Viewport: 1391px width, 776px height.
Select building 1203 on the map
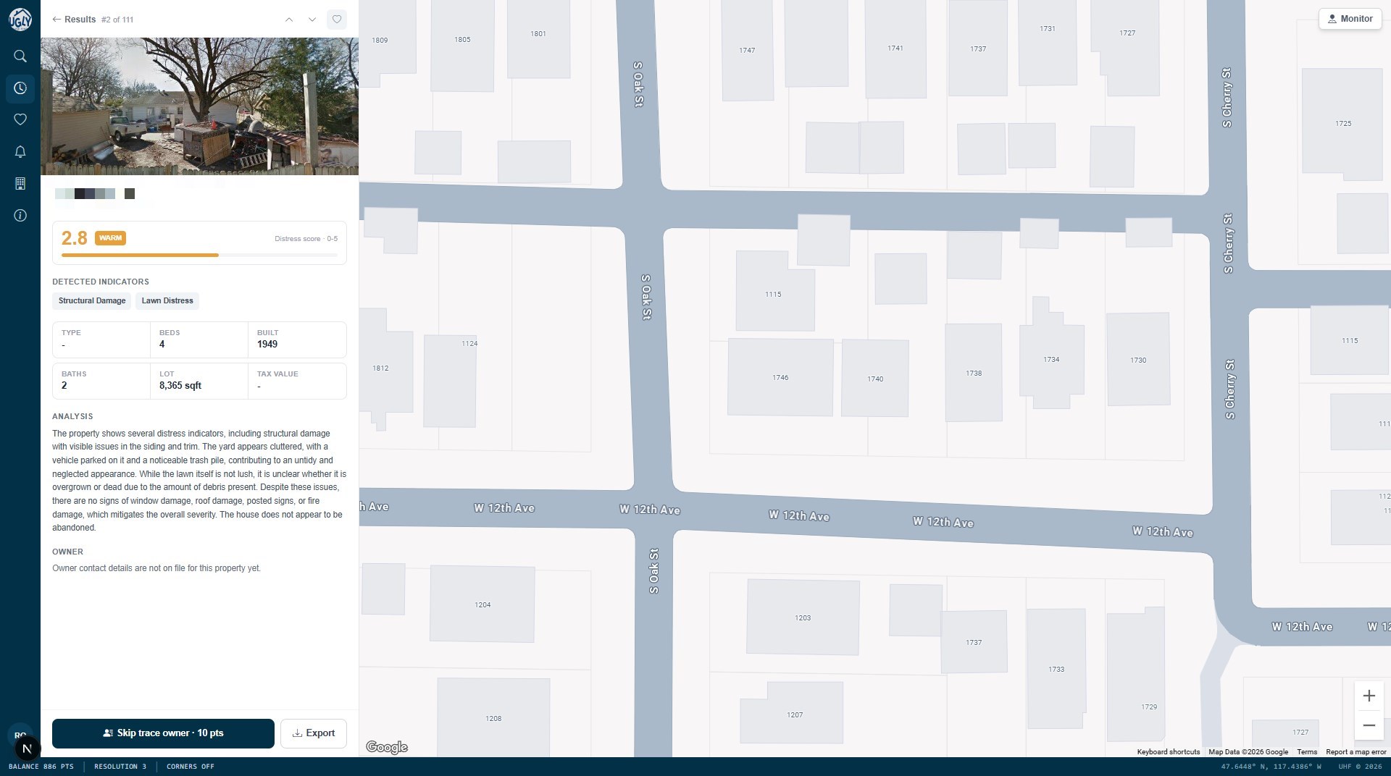pyautogui.click(x=803, y=617)
